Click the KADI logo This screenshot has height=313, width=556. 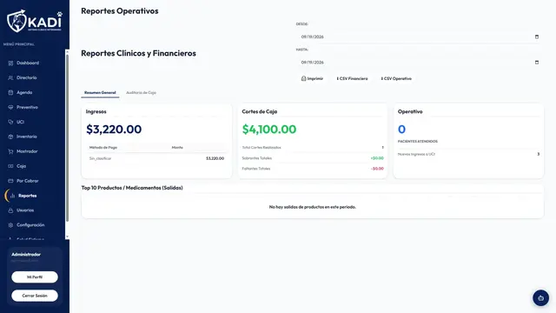pyautogui.click(x=35, y=21)
